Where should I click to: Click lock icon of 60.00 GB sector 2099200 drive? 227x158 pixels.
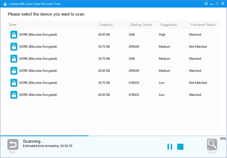point(14,71)
